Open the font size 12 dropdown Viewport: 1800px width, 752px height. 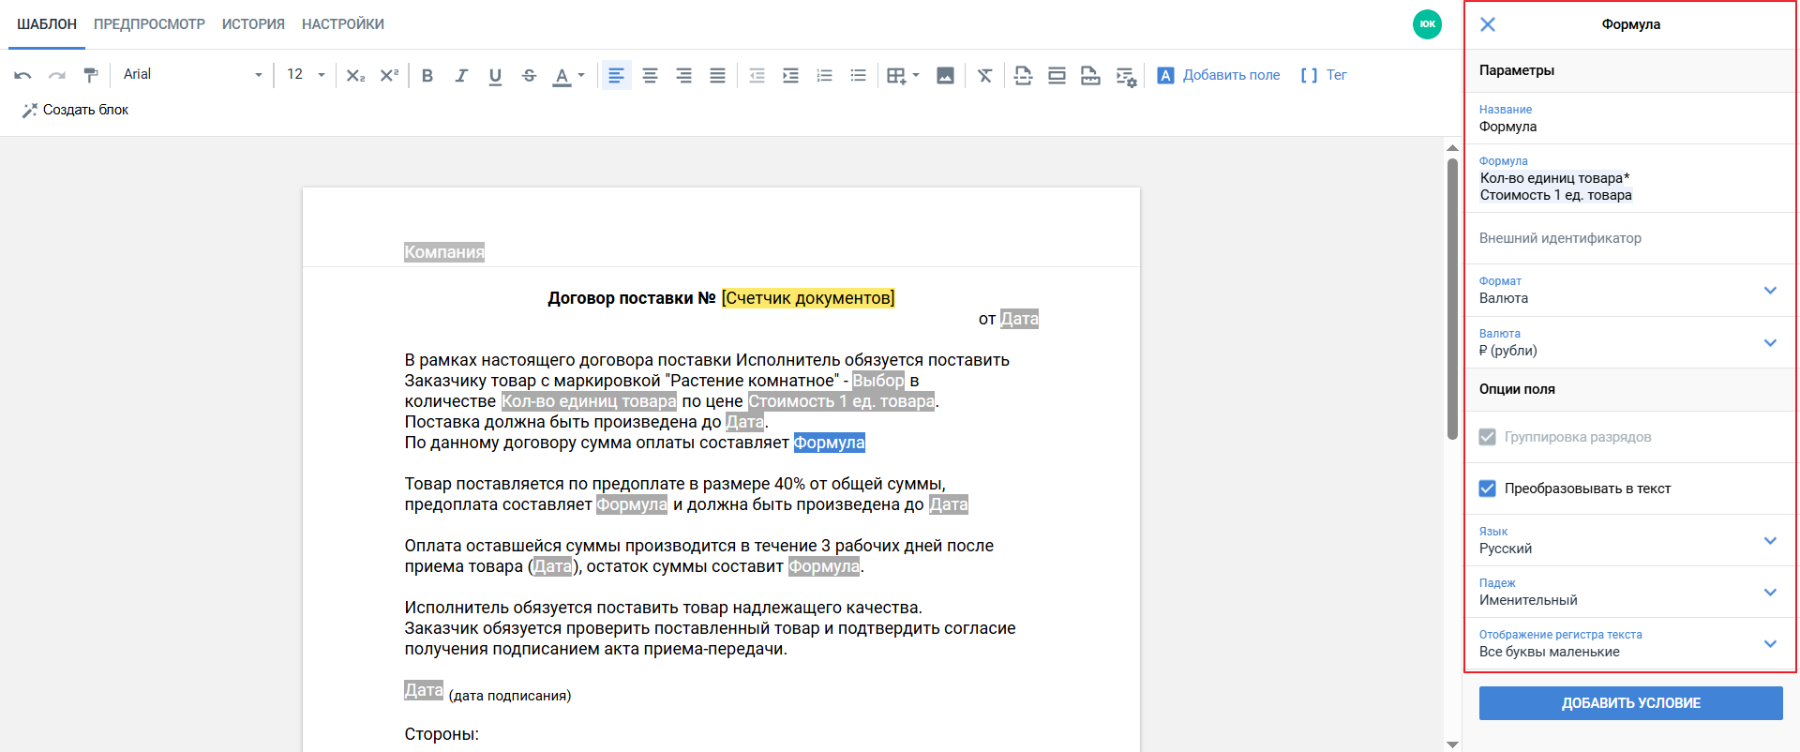[306, 75]
